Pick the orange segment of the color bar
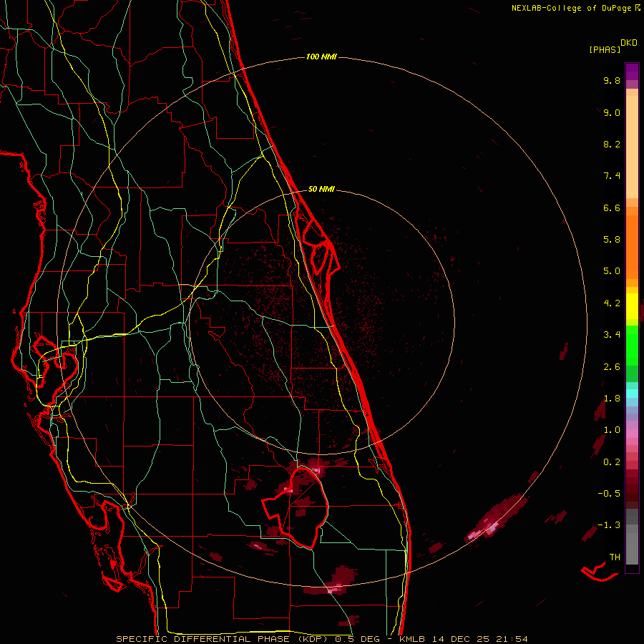The image size is (644, 644). [x=632, y=246]
